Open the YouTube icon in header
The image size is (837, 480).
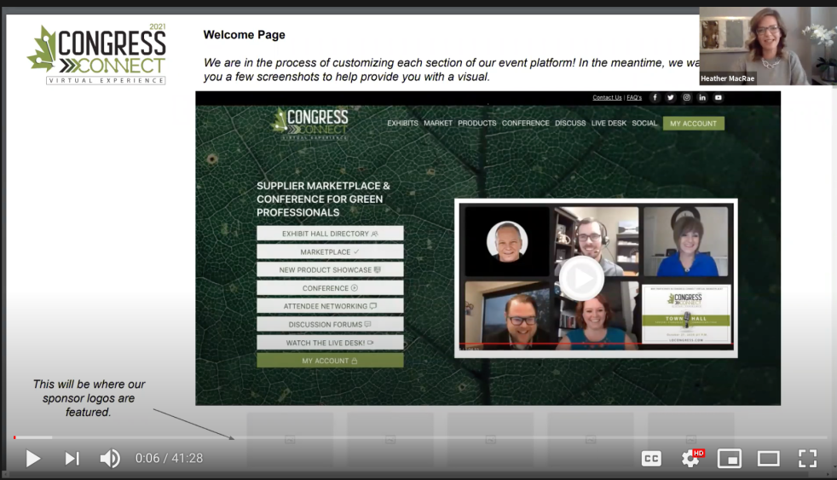pyautogui.click(x=719, y=98)
